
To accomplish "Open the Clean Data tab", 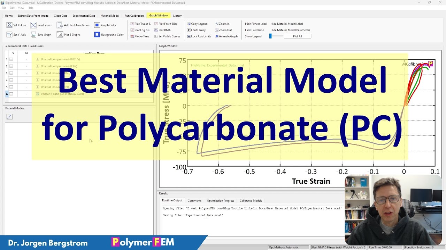I will [60, 16].
